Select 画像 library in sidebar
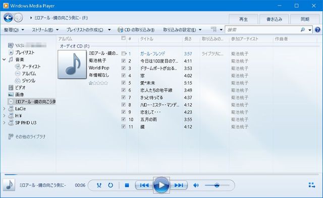Image resolution: width=323 pixels, height=198 pixels. [x=20, y=95]
